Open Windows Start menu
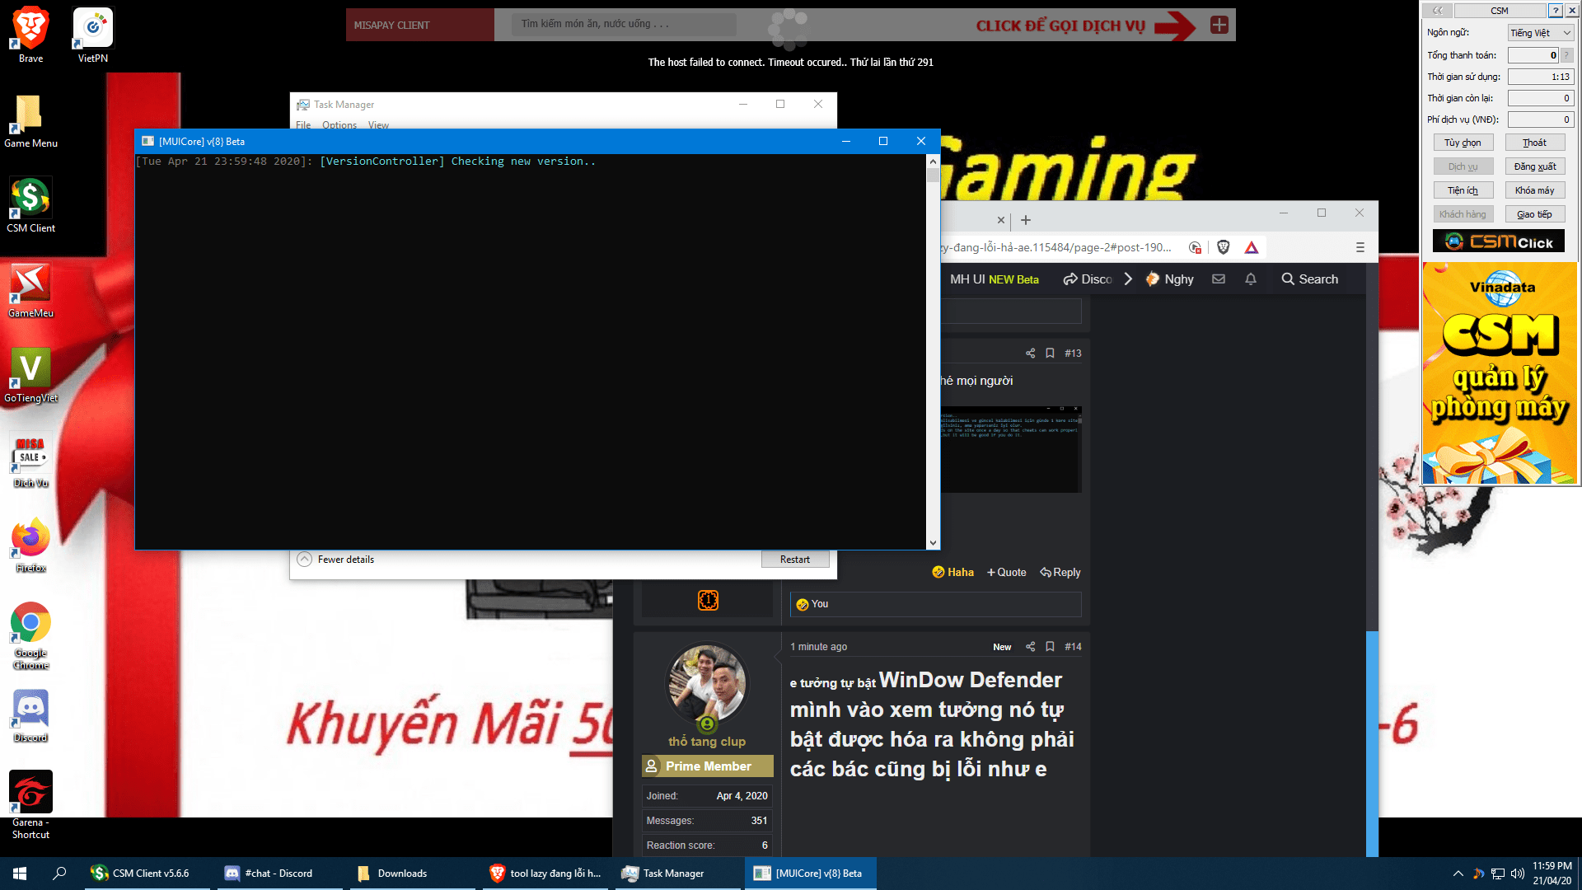1582x890 pixels. point(20,874)
